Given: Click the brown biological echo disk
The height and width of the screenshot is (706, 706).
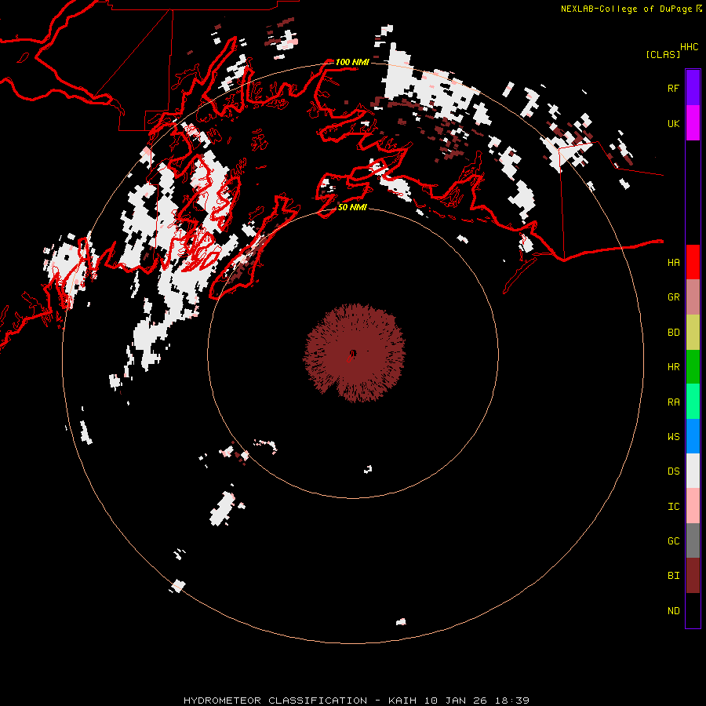Looking at the screenshot, I should (354, 352).
